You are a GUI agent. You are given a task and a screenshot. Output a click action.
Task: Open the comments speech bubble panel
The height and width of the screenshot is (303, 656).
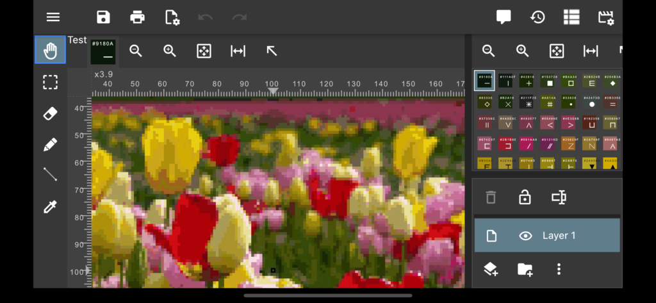pos(504,17)
